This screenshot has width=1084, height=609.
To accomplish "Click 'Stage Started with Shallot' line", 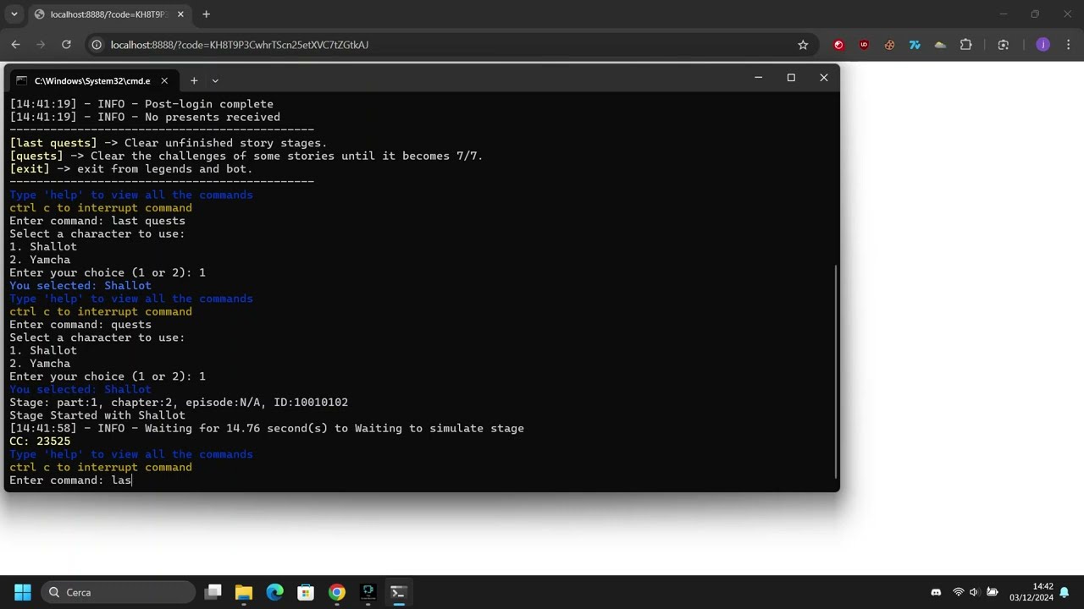I will click(x=97, y=415).
